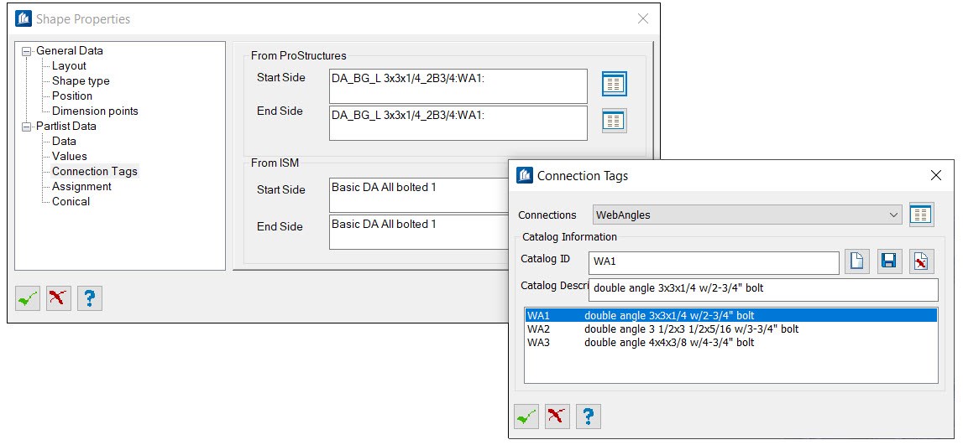Save the catalog entry with floppy icon

pos(888,261)
